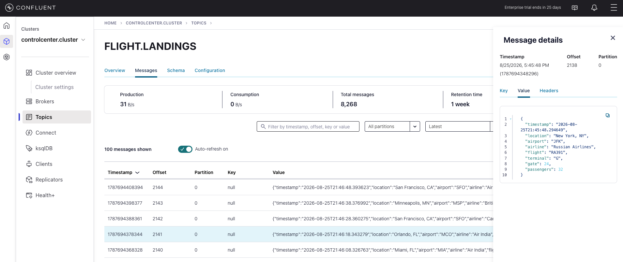The image size is (623, 262).
Task: Click the Replicators icon
Action: pos(29,180)
